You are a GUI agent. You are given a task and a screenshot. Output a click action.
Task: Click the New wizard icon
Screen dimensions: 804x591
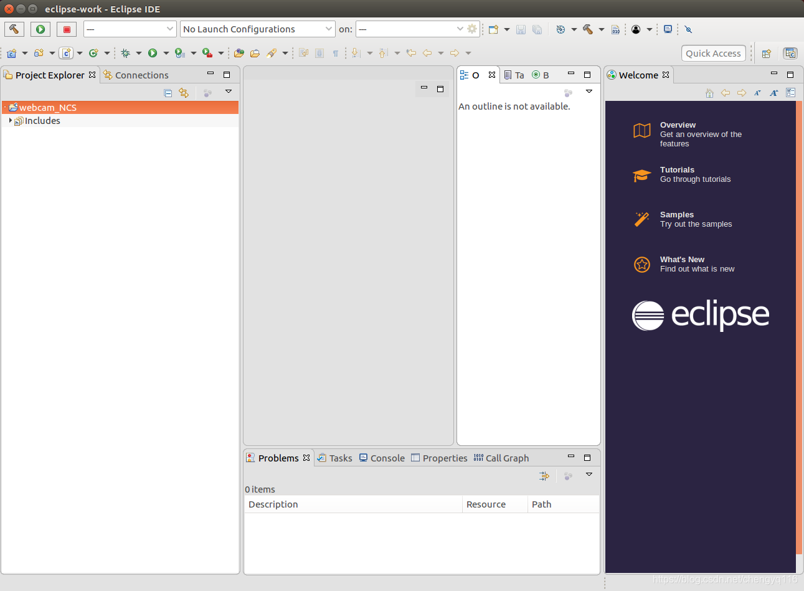pyautogui.click(x=493, y=29)
